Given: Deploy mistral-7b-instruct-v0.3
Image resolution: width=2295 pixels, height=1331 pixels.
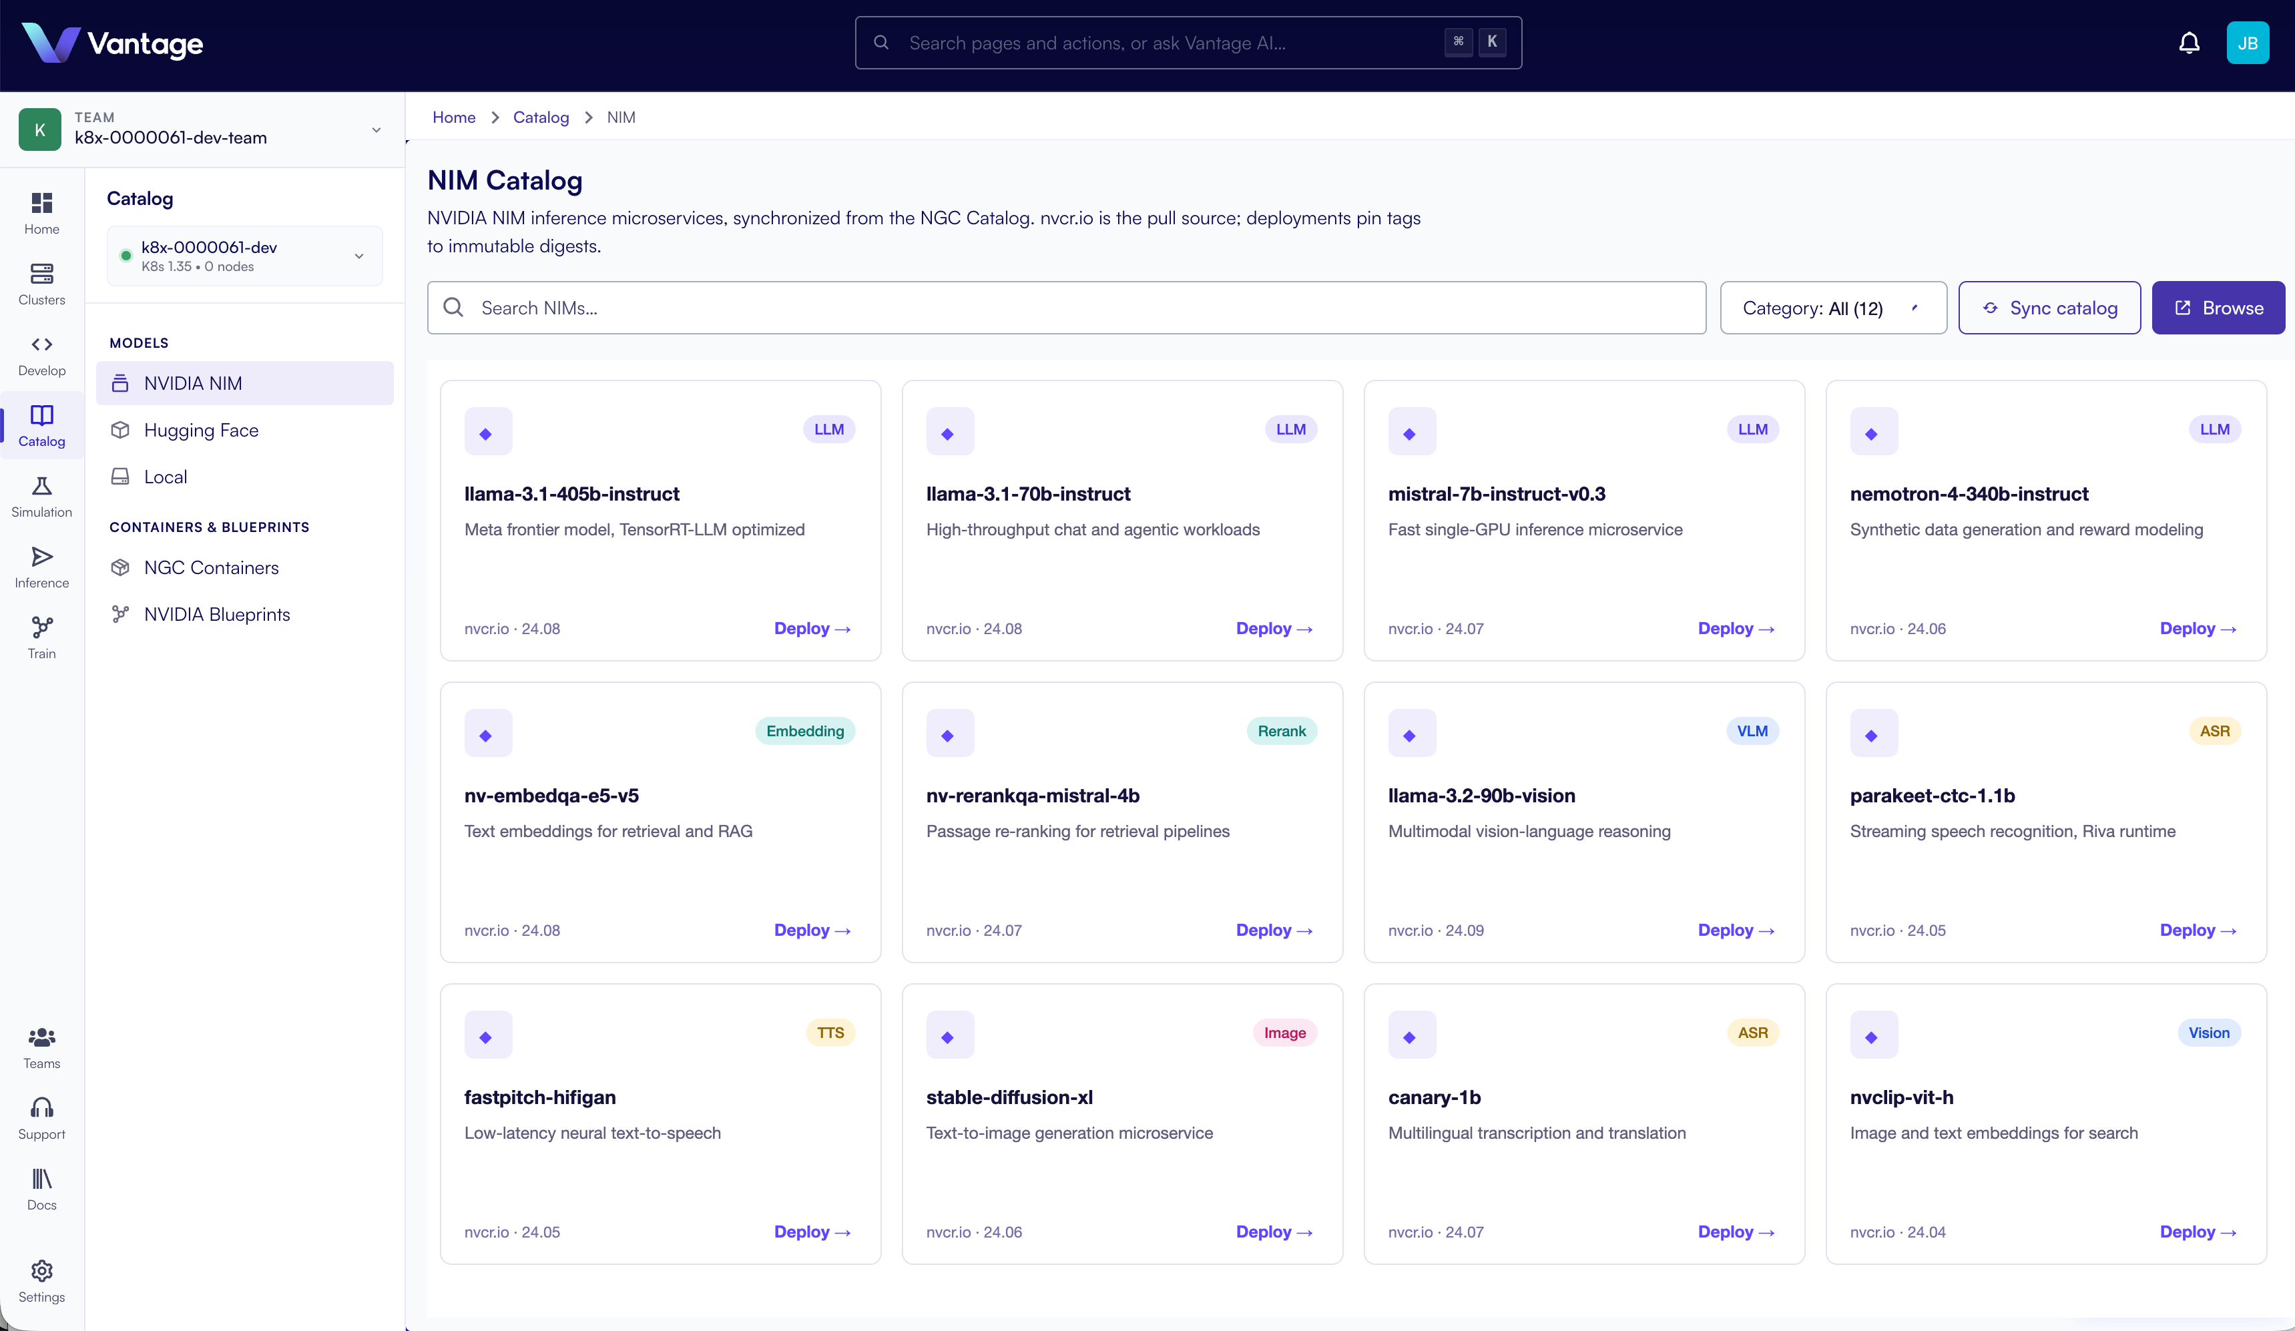Looking at the screenshot, I should point(1736,628).
